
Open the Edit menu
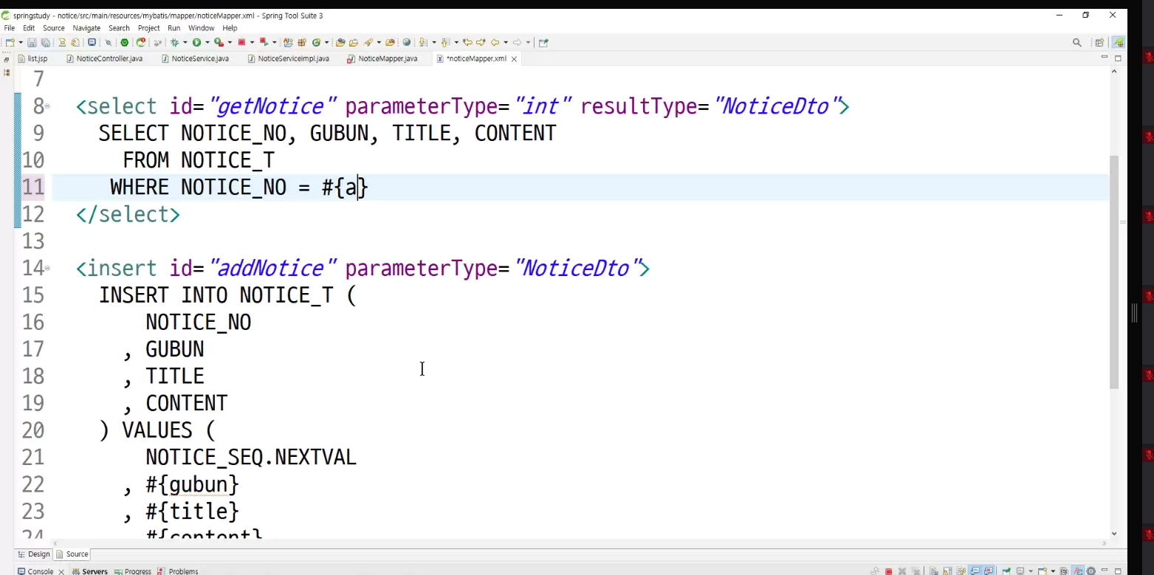(29, 28)
